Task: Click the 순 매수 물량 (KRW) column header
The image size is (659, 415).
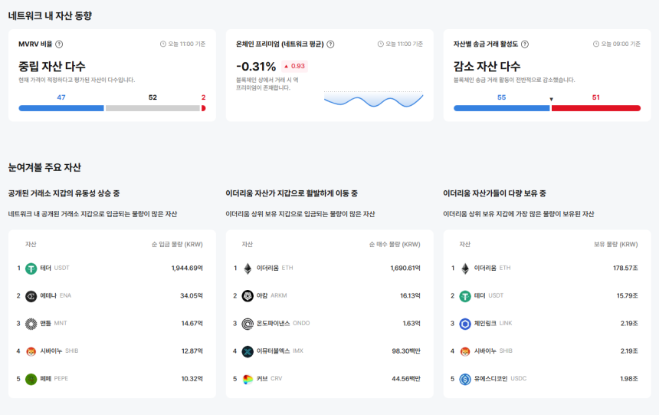Action: pyautogui.click(x=395, y=245)
